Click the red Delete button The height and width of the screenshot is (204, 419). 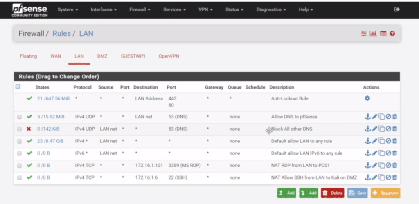pyautogui.click(x=332, y=193)
